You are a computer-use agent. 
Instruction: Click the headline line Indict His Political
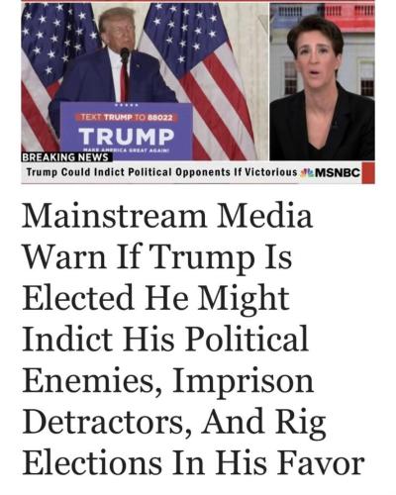click(165, 339)
